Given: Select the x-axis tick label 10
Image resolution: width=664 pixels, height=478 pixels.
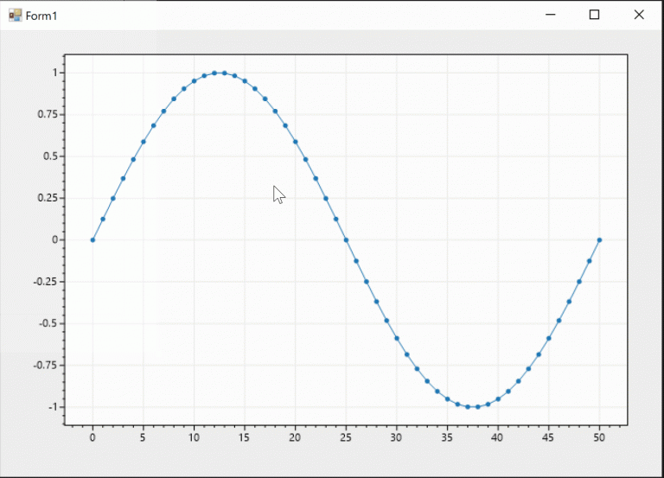Looking at the screenshot, I should [194, 438].
